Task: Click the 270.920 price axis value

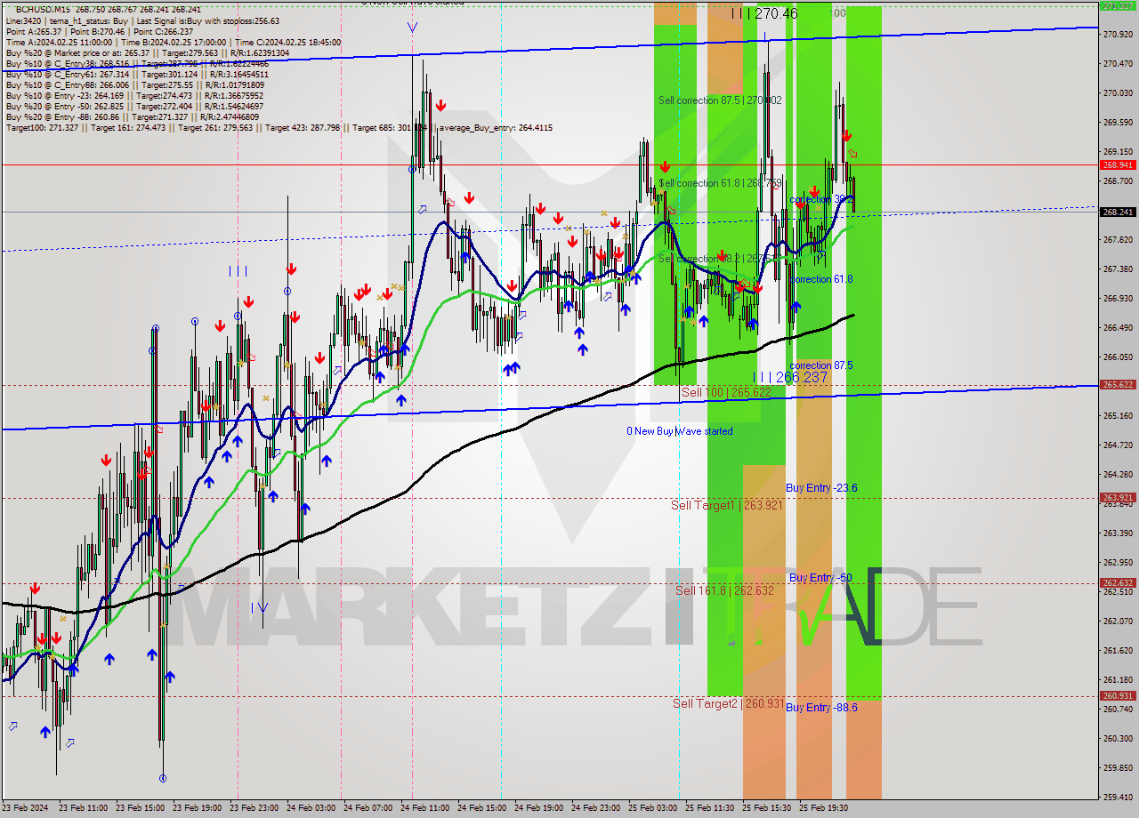Action: (1118, 34)
